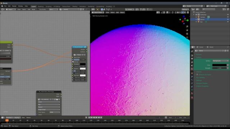The image size is (230, 129).
Task: Select rendered viewport shading mode
Action: coord(183,13)
